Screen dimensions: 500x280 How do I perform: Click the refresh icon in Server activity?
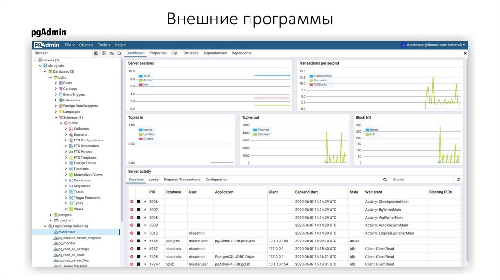click(458, 180)
